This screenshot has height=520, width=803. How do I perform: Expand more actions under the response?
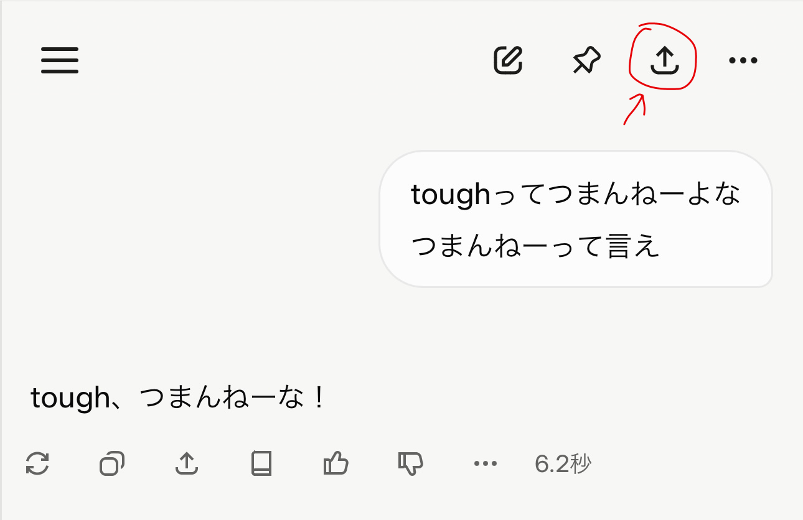click(x=486, y=463)
